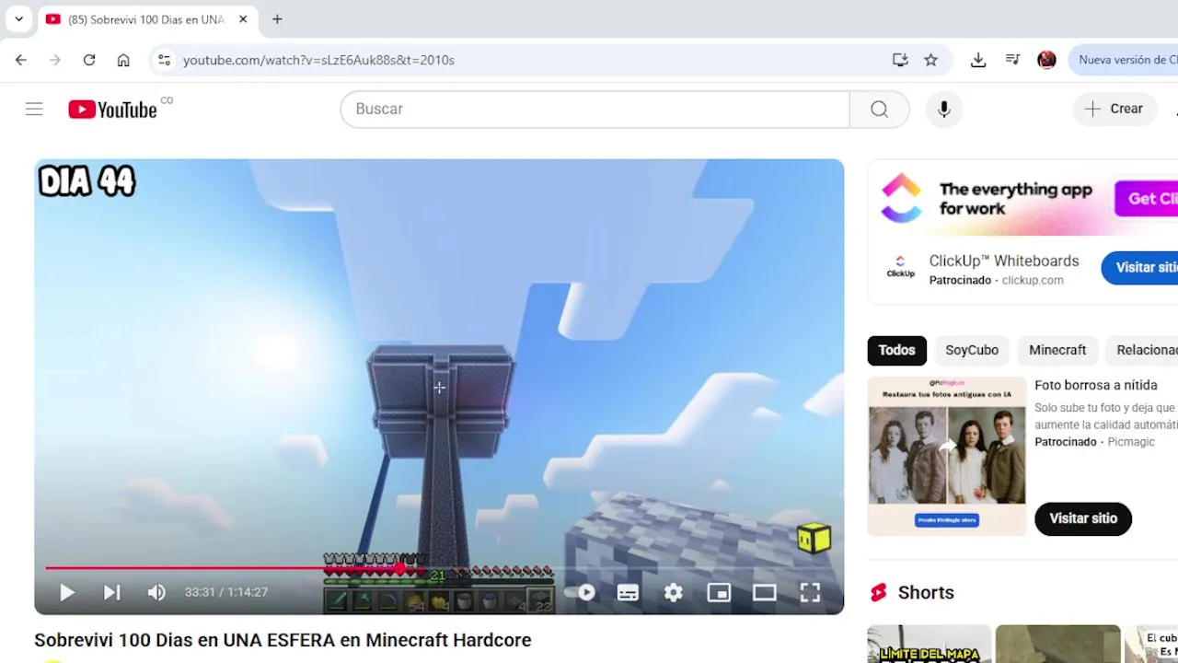The image size is (1178, 663).
Task: Open YouTube hamburger guide menu
Action: click(x=34, y=109)
